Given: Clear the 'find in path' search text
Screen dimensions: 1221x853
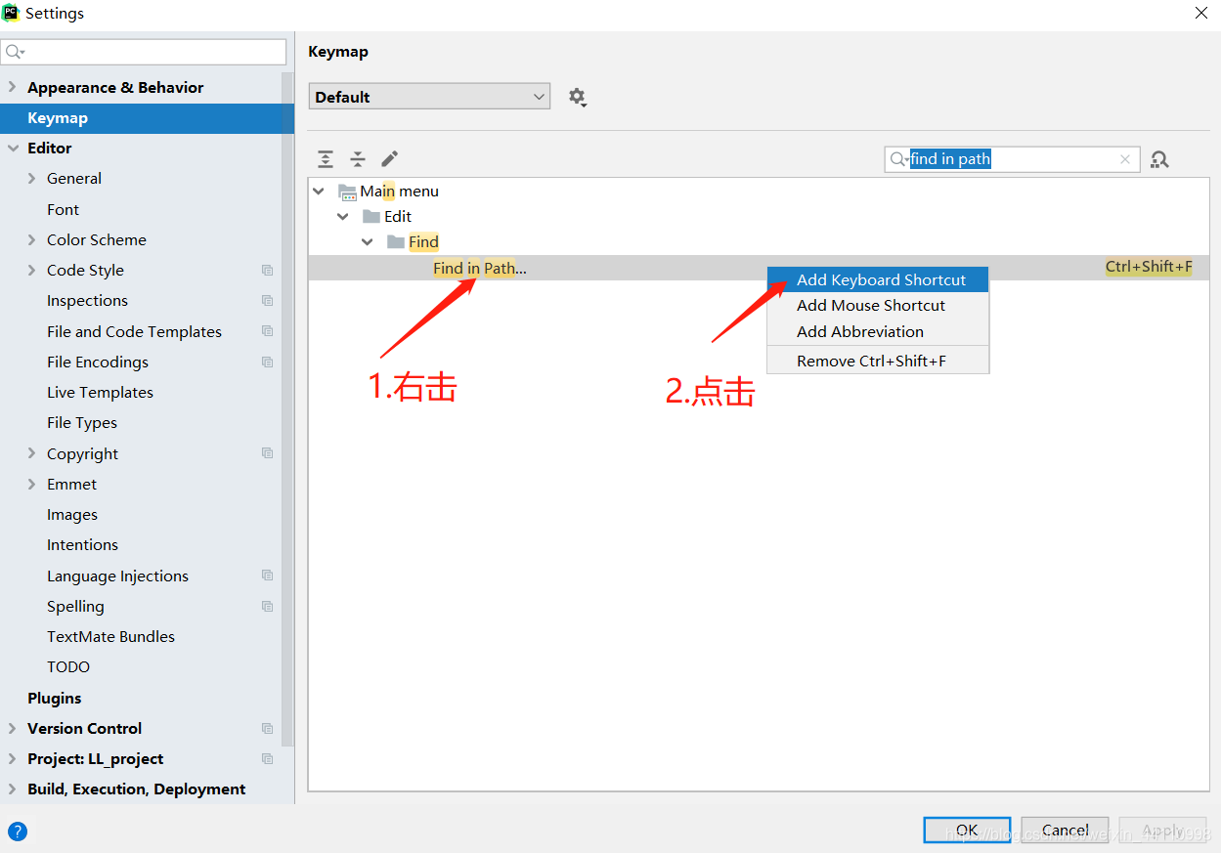Looking at the screenshot, I should 1125,159.
